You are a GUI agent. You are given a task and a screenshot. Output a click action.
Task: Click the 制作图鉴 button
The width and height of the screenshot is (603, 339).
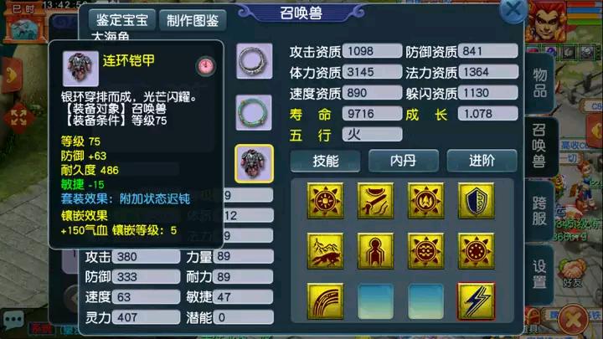tap(193, 20)
